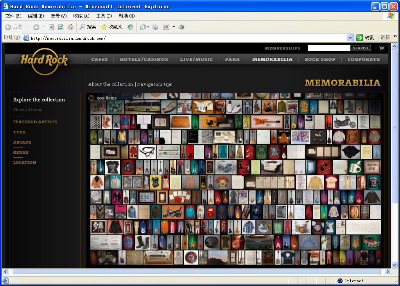The height and width of the screenshot is (286, 400).
Task: Open the 收藏(A) menu
Action: point(81,16)
